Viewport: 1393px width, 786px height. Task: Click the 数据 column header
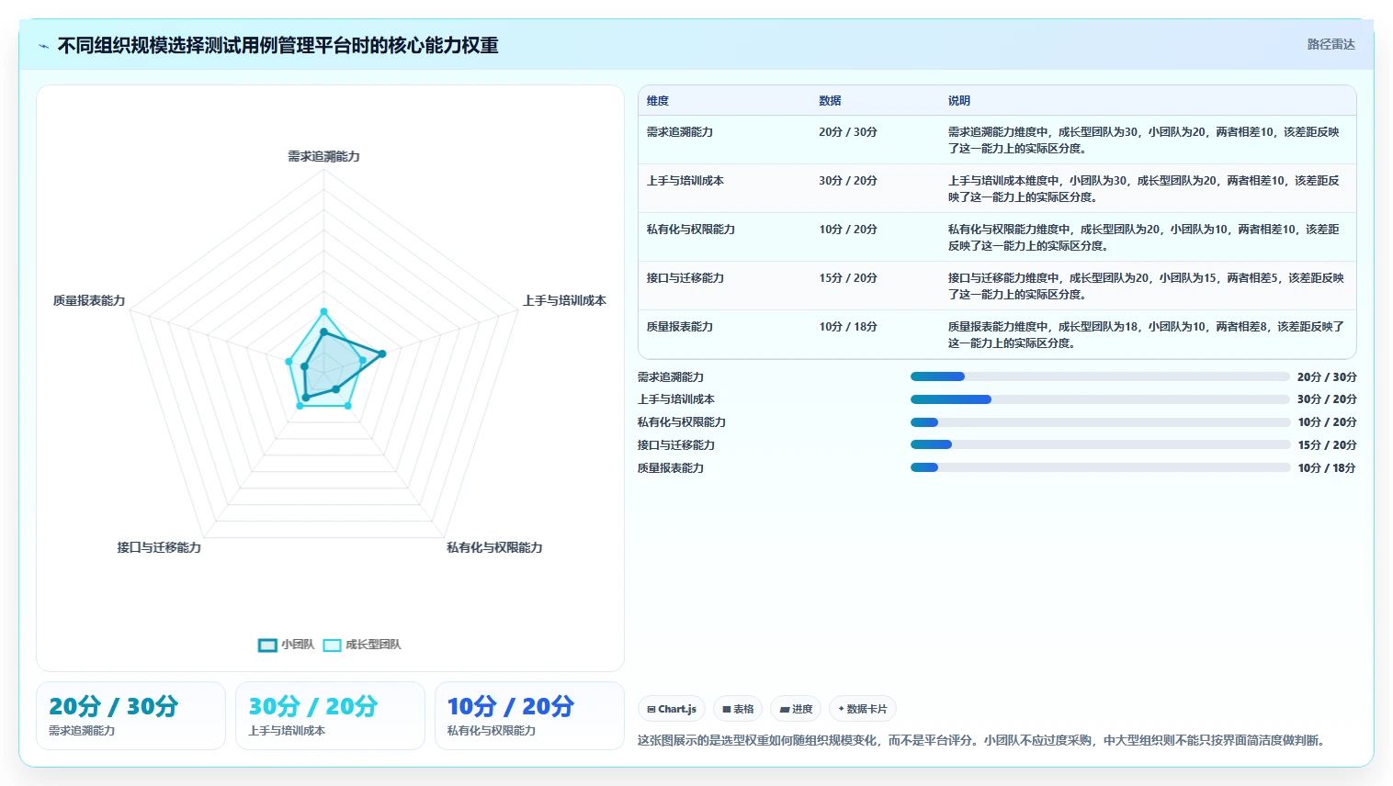tap(830, 101)
